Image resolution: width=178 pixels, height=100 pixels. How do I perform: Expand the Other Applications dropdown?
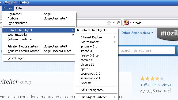(138, 33)
